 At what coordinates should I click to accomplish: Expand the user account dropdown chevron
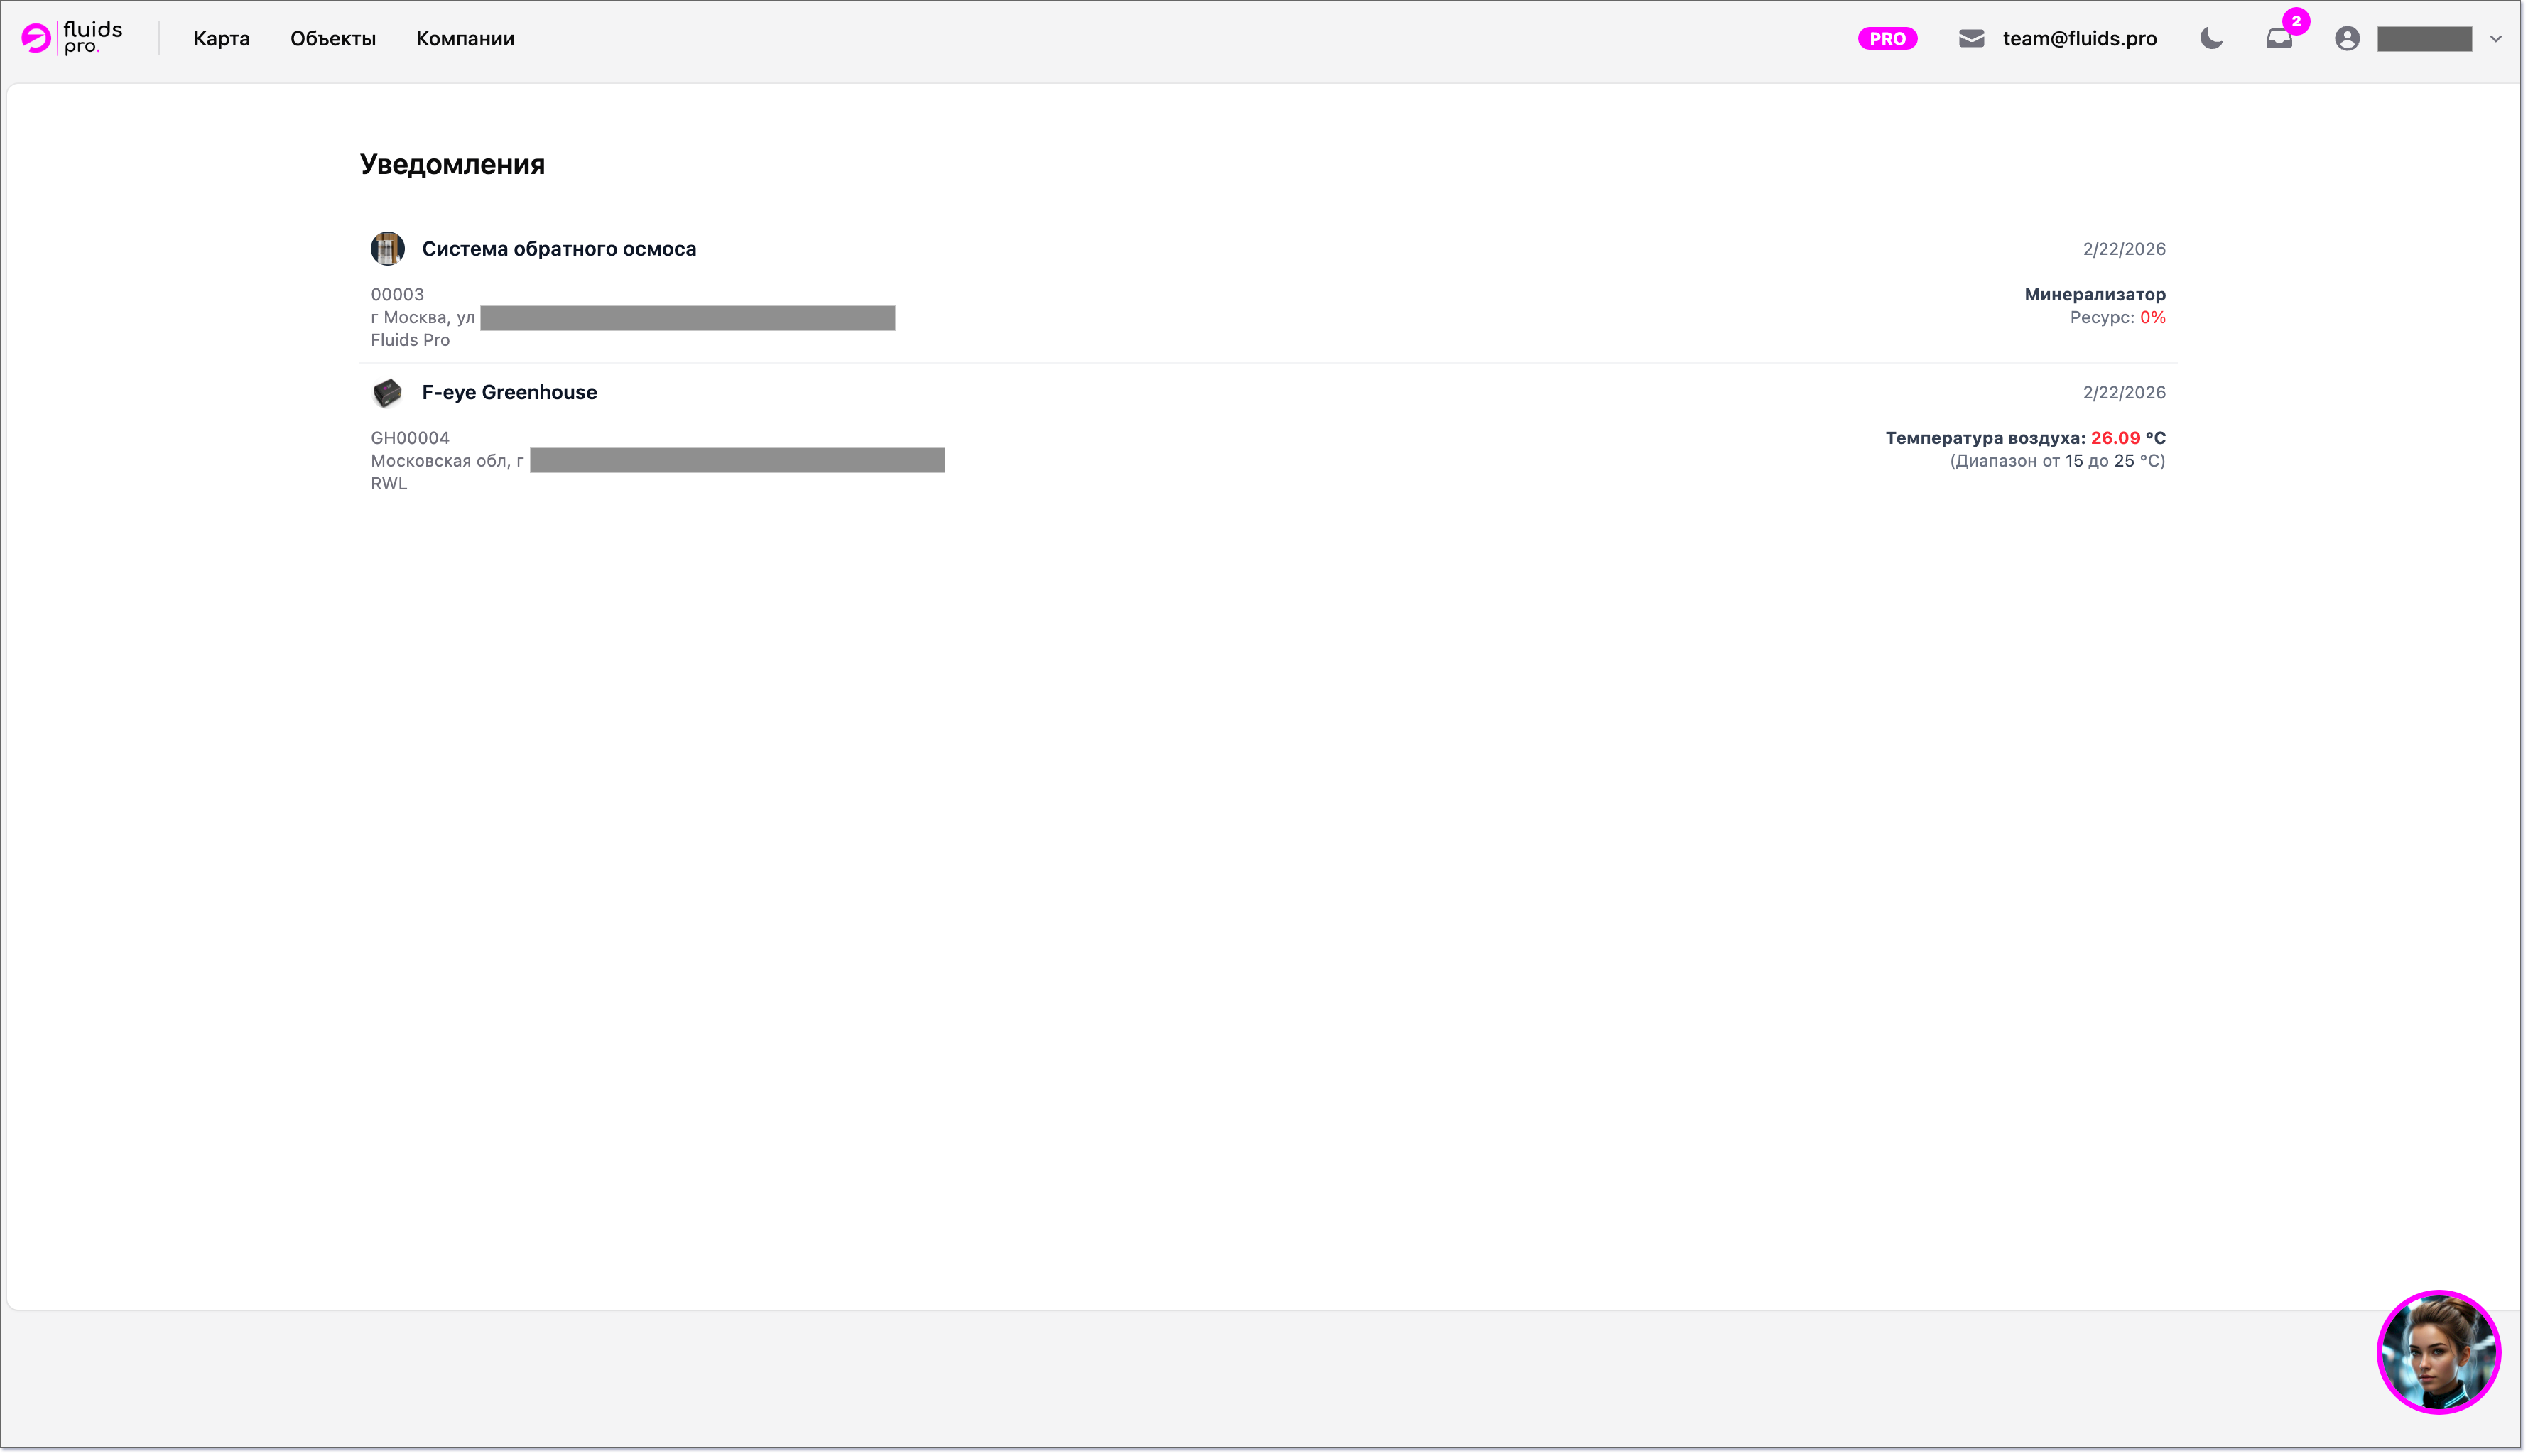pos(2495,39)
